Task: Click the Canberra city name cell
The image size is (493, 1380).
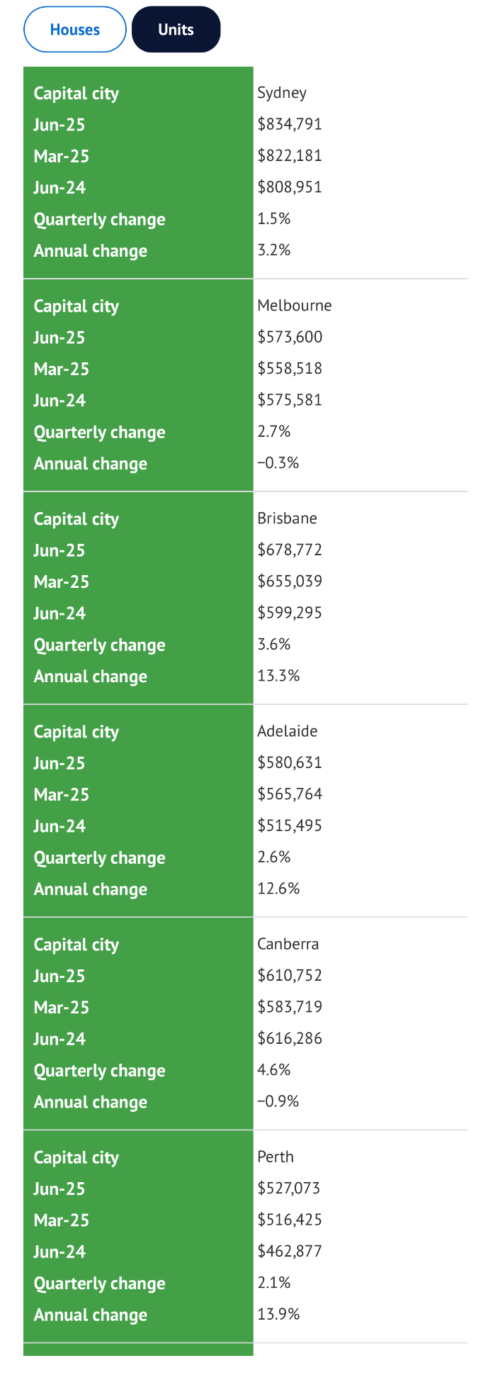Action: coord(288,944)
